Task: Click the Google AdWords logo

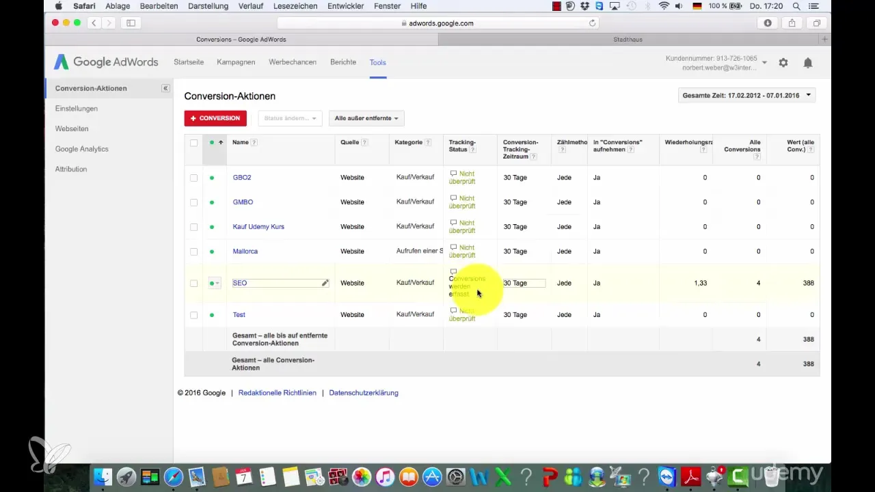Action: coord(106,62)
